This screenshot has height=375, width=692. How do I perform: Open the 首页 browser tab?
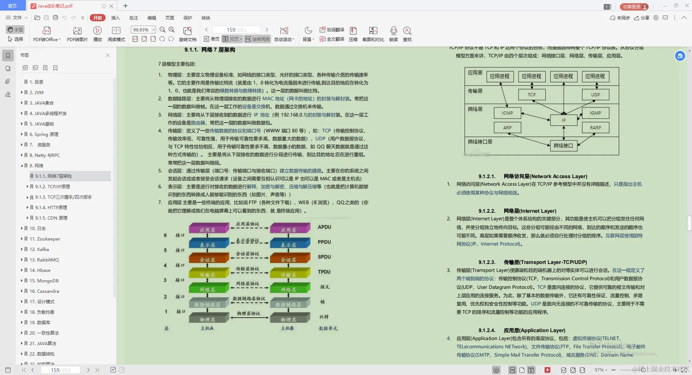(12, 6)
